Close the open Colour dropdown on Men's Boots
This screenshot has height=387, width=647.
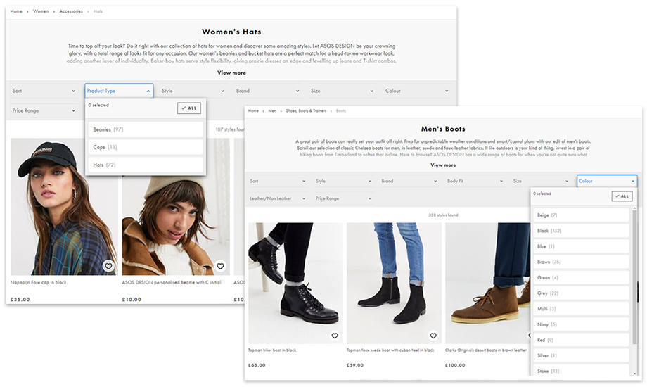click(606, 181)
